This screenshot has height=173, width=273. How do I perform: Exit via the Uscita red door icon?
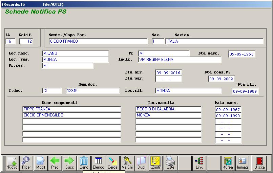coord(259,163)
